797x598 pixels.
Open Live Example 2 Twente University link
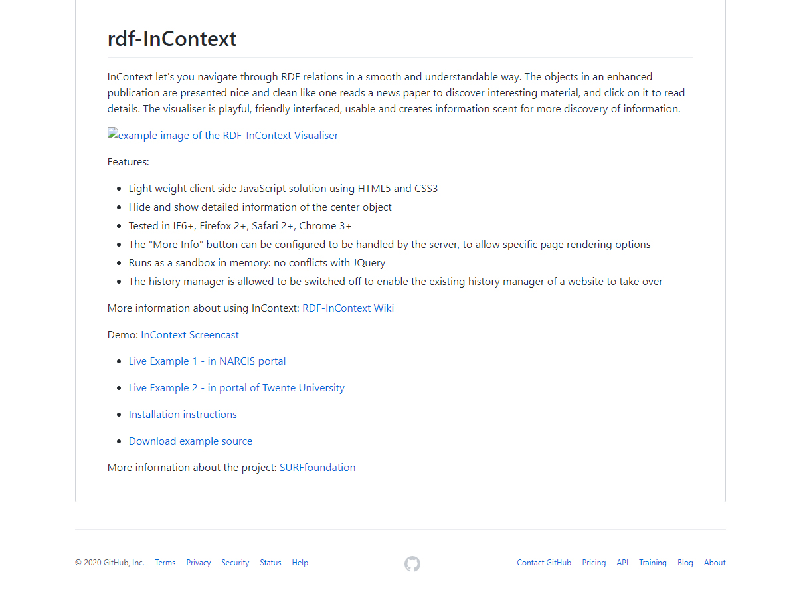point(236,388)
